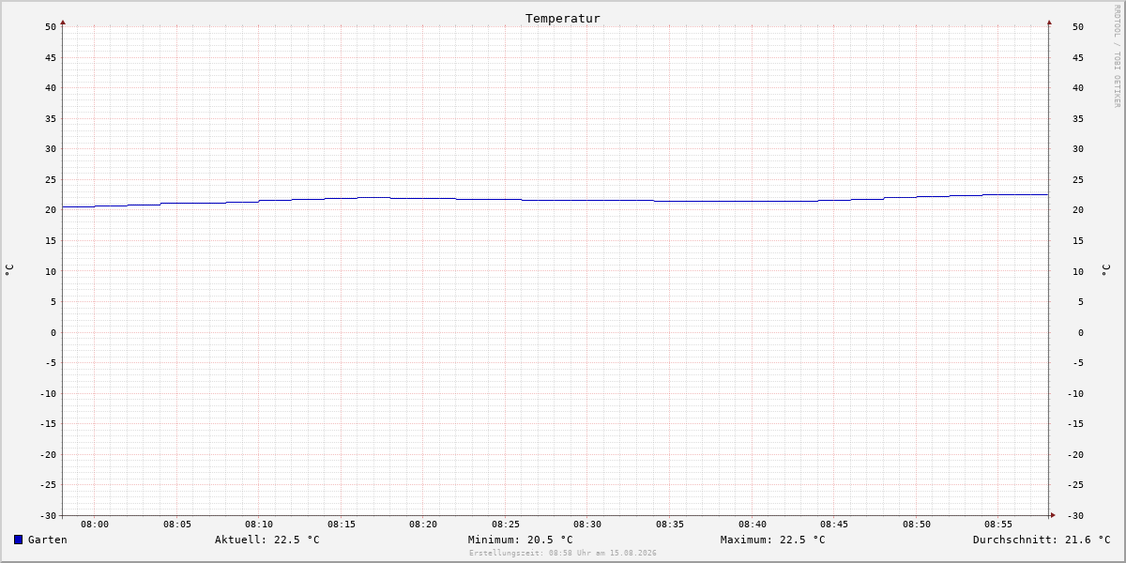The width and height of the screenshot is (1126, 563).
Task: Click the 08:55 time axis label
Action: click(x=998, y=525)
